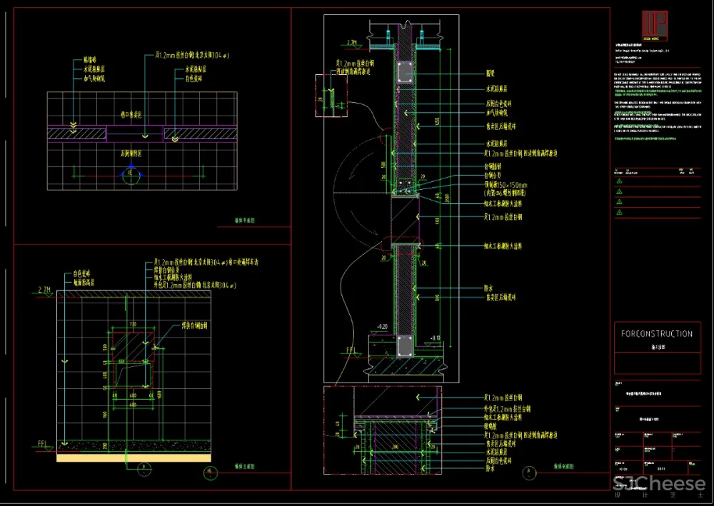Select the first green revision triangle
The image size is (714, 506).
pos(618,182)
